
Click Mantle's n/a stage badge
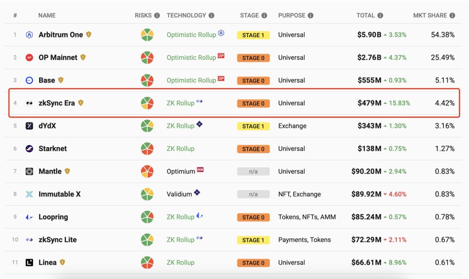[253, 172]
